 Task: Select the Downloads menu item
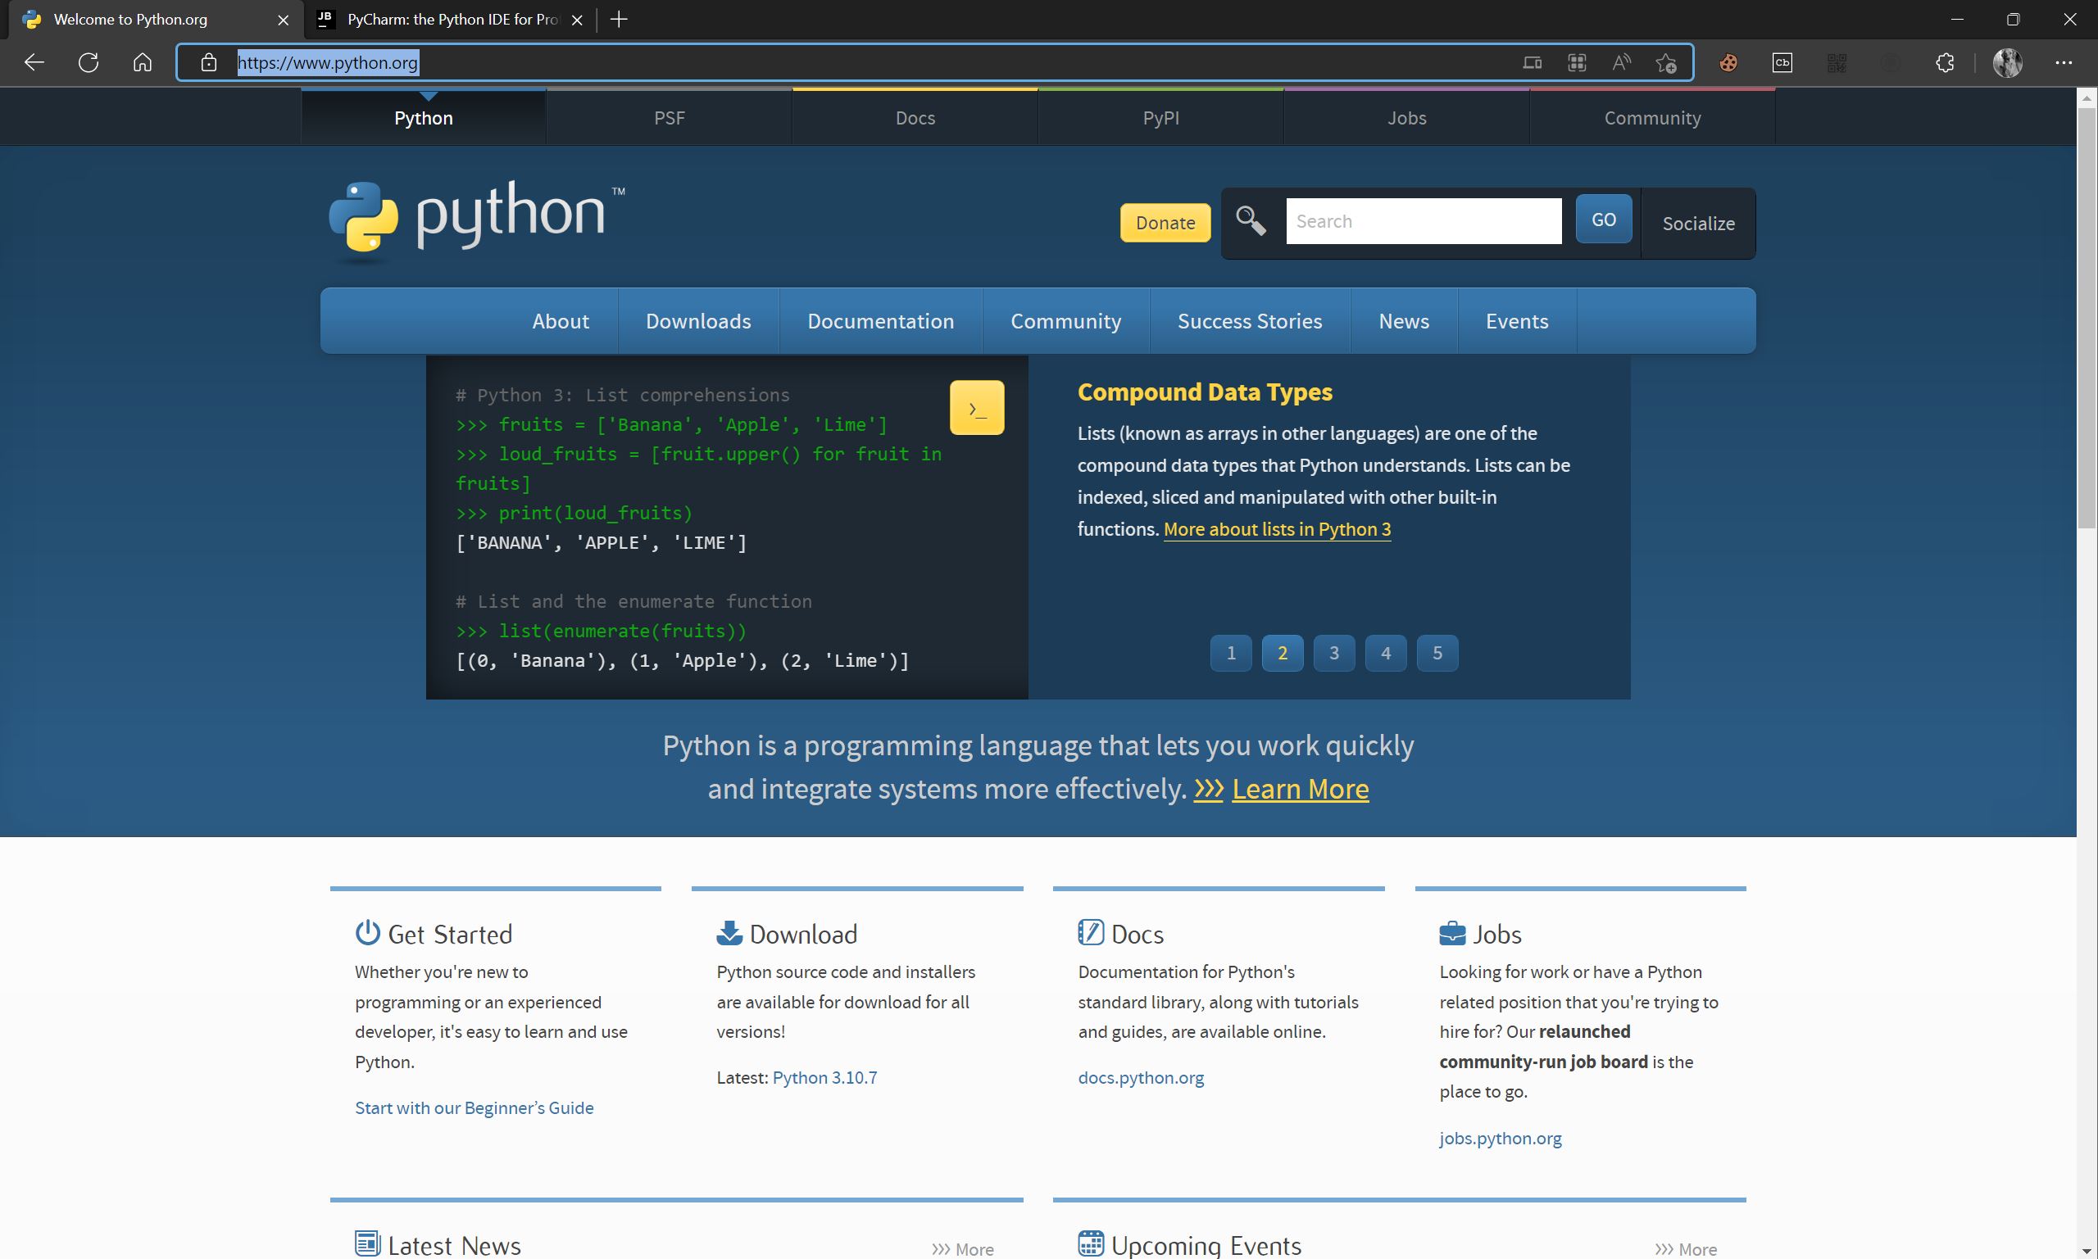click(697, 320)
